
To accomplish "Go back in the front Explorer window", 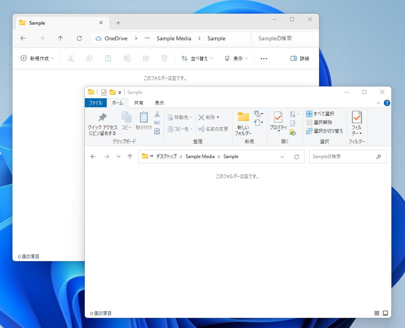I will coord(93,157).
